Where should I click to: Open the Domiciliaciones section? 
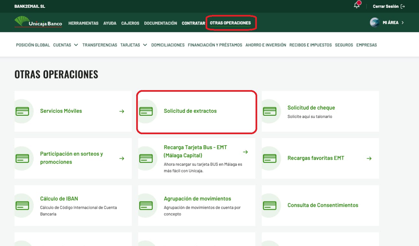[x=168, y=45]
